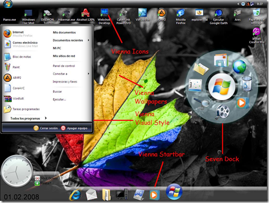The image size is (269, 203).
Task: Launch Internet Explorer from bottom dock
Action: coord(75,195)
